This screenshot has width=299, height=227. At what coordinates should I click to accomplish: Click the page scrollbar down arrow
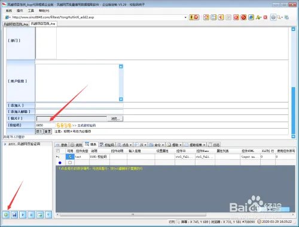pyautogui.click(x=293, y=136)
